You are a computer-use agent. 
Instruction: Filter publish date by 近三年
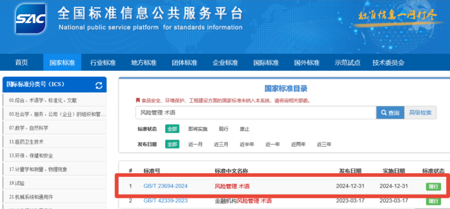pos(324,144)
